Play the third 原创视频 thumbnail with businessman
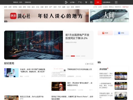 121,96
